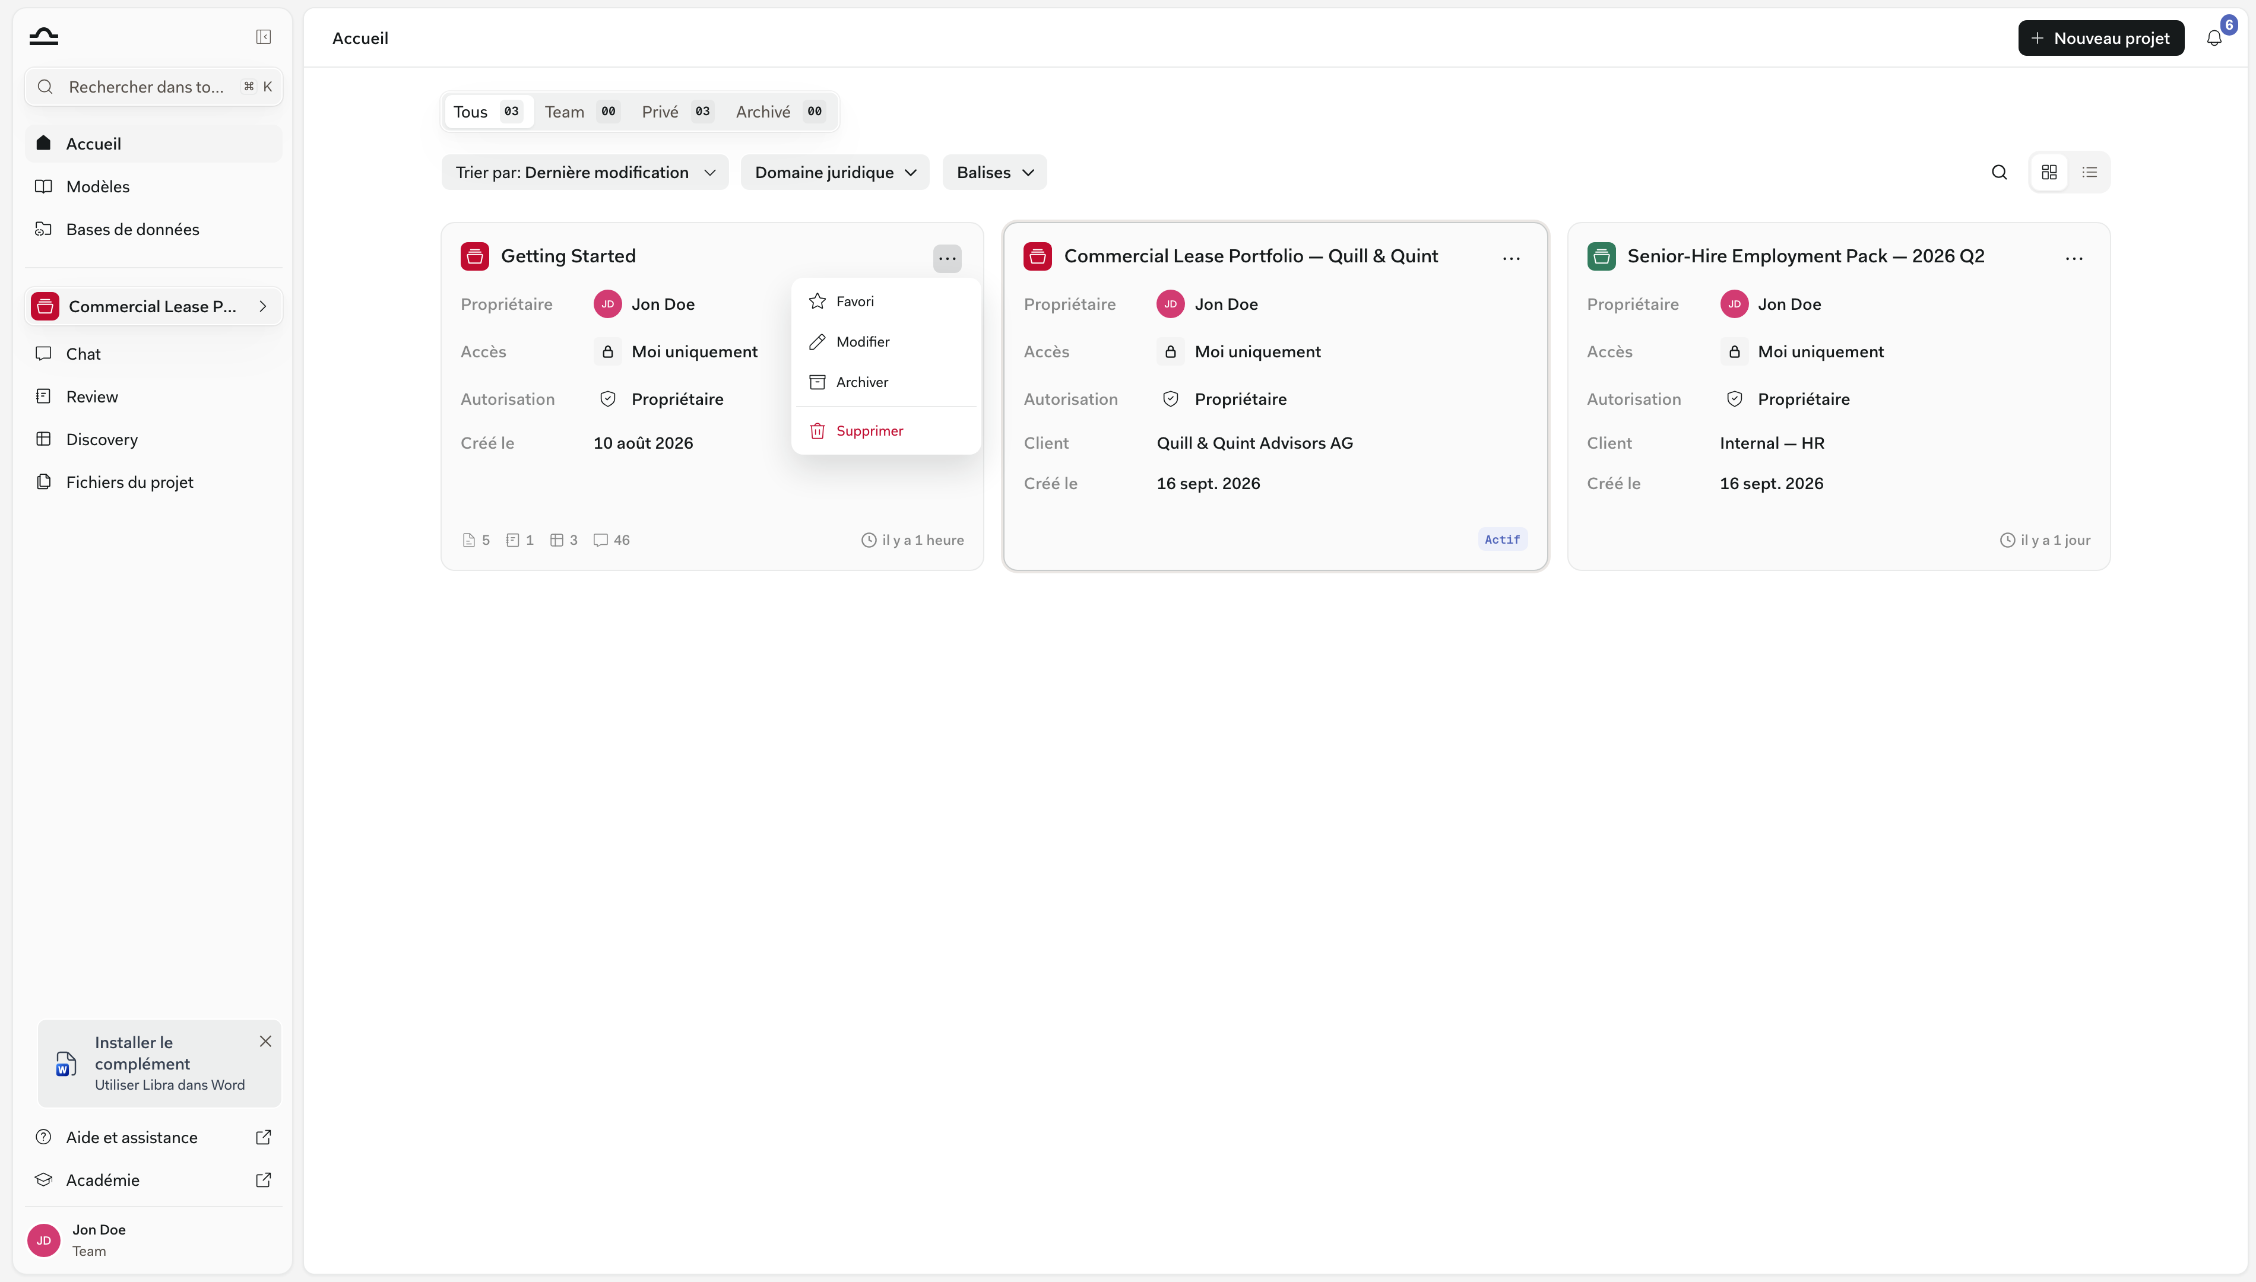
Task: Open Discovery in the project menu
Action: pyautogui.click(x=153, y=439)
